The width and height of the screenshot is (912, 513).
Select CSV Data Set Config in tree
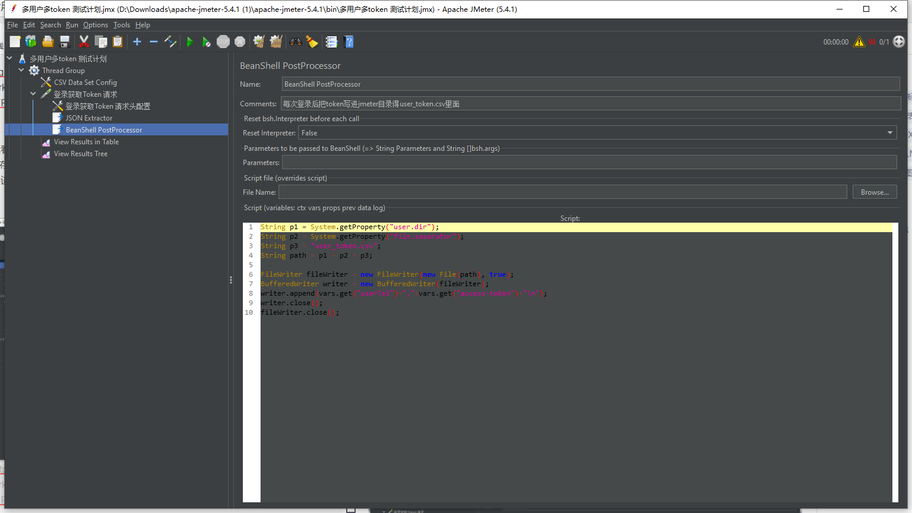[85, 83]
